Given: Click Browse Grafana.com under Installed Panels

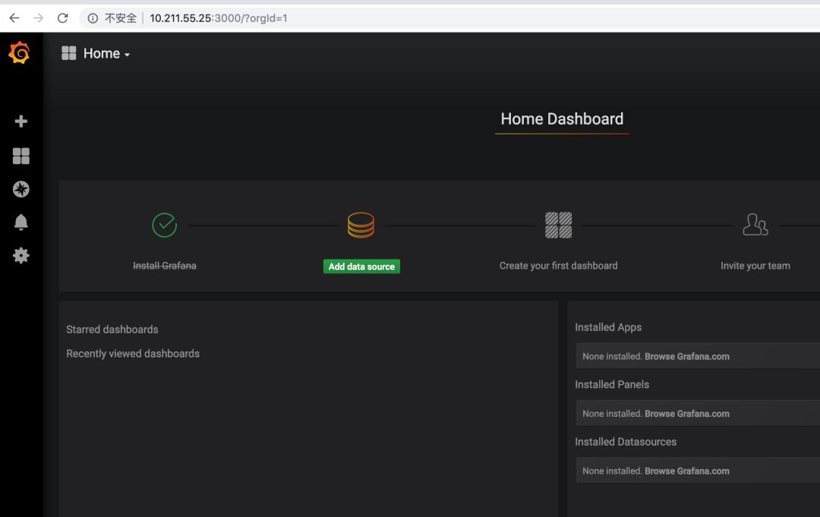Looking at the screenshot, I should [x=686, y=414].
